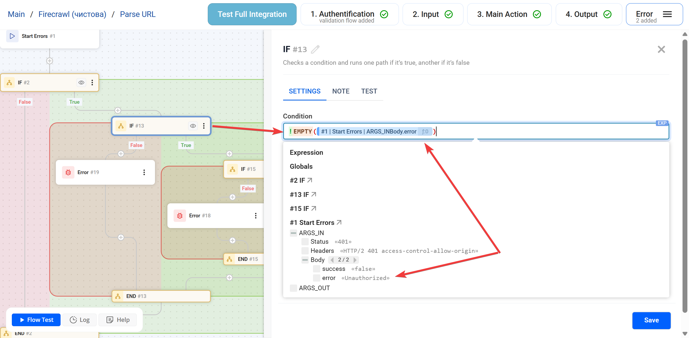
Task: Toggle the eye icon on IF #2 node
Action: click(81, 82)
